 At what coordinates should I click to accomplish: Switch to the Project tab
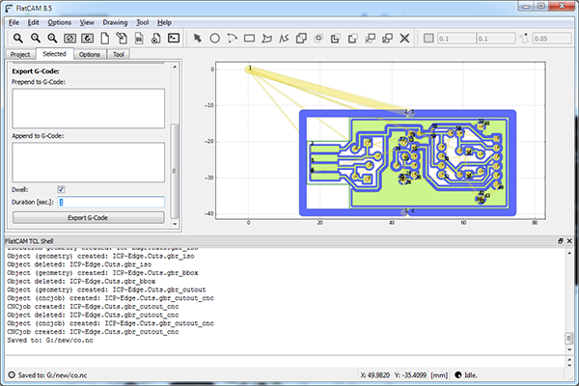[x=20, y=54]
